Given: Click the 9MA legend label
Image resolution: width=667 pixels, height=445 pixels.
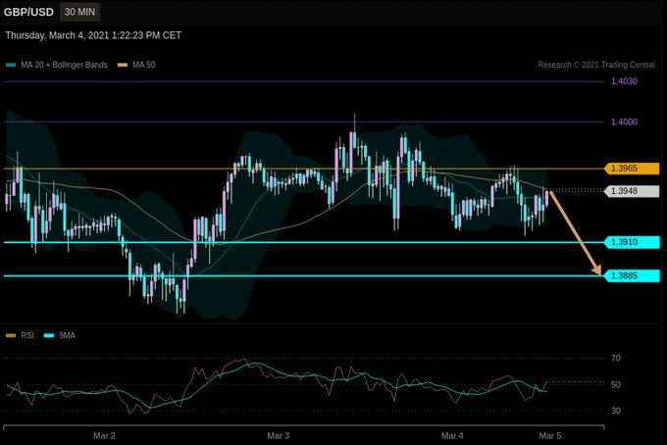Looking at the screenshot, I should [67, 335].
